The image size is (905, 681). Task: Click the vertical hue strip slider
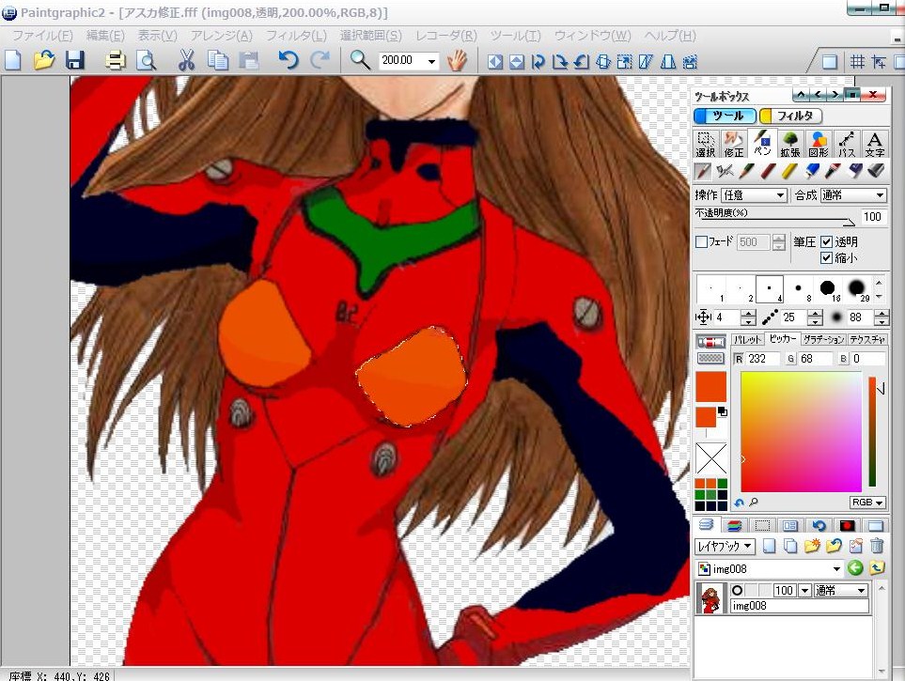pyautogui.click(x=872, y=432)
